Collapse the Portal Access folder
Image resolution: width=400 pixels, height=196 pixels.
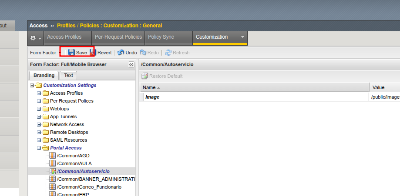coord(39,148)
